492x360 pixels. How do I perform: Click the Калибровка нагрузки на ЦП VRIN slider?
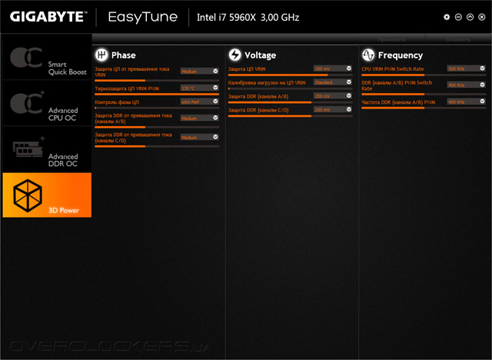(291, 88)
